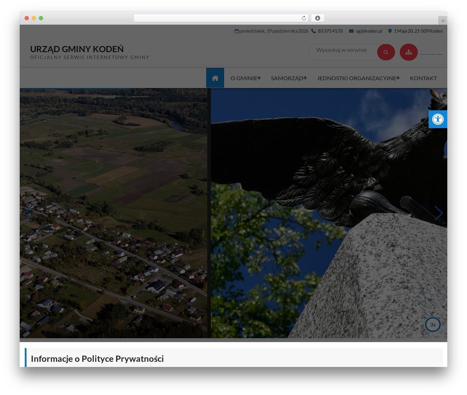Open the JEDNOSTKI ORGANIZACYJNE menu

pos(356,78)
